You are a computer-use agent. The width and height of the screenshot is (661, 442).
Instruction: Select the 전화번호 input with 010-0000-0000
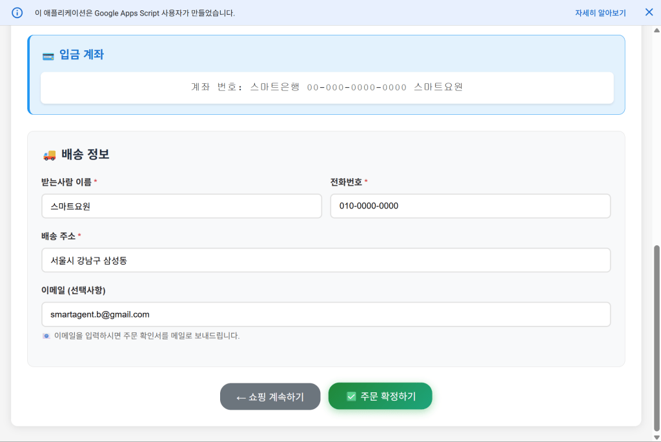tap(470, 206)
